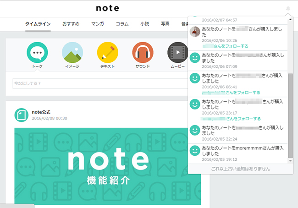The height and width of the screenshot is (208, 298).
Task: Click user photo avatar in 10:26 notification
Action: click(195, 32)
